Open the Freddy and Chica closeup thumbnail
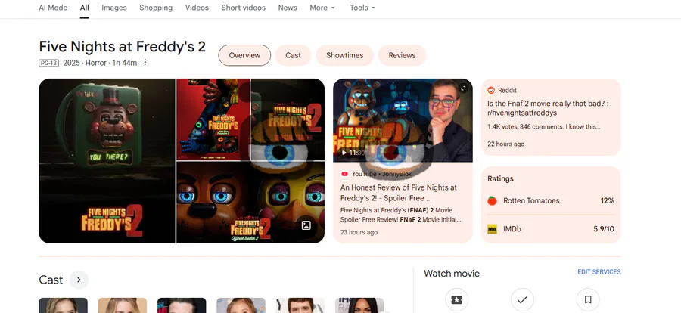This screenshot has width=681, height=313. pyautogui.click(x=250, y=203)
